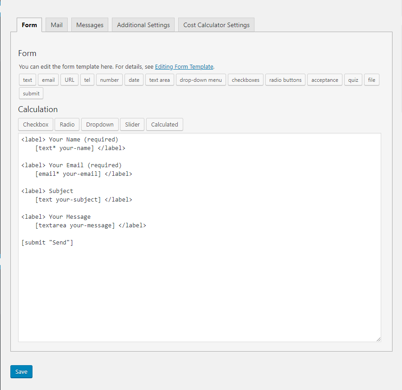Follow the Editing Form Template link

point(184,67)
